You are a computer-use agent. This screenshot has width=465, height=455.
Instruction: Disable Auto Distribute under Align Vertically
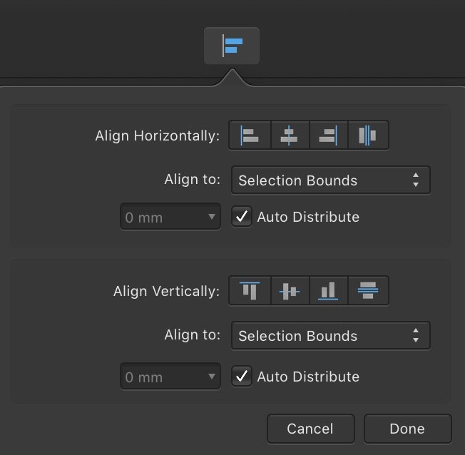click(242, 377)
